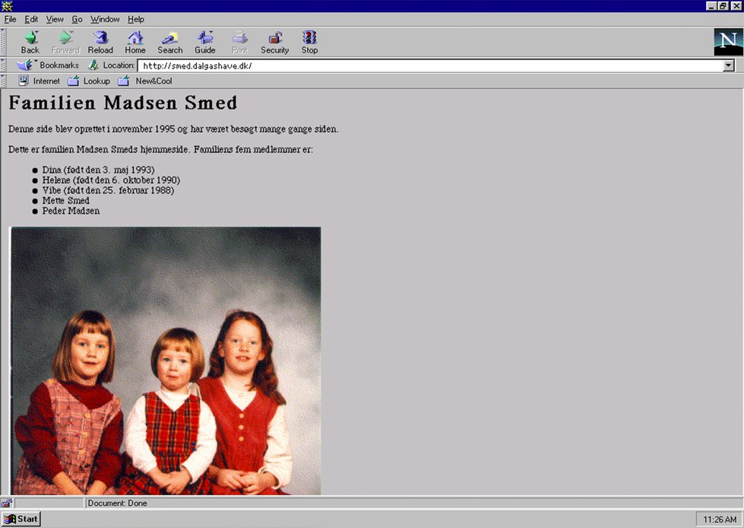
Task: Restore the browser window size
Action: tap(723, 5)
